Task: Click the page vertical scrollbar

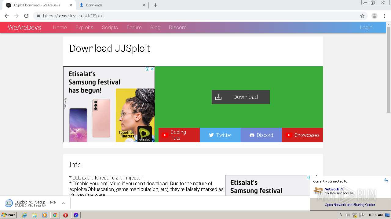Action: click(x=389, y=70)
